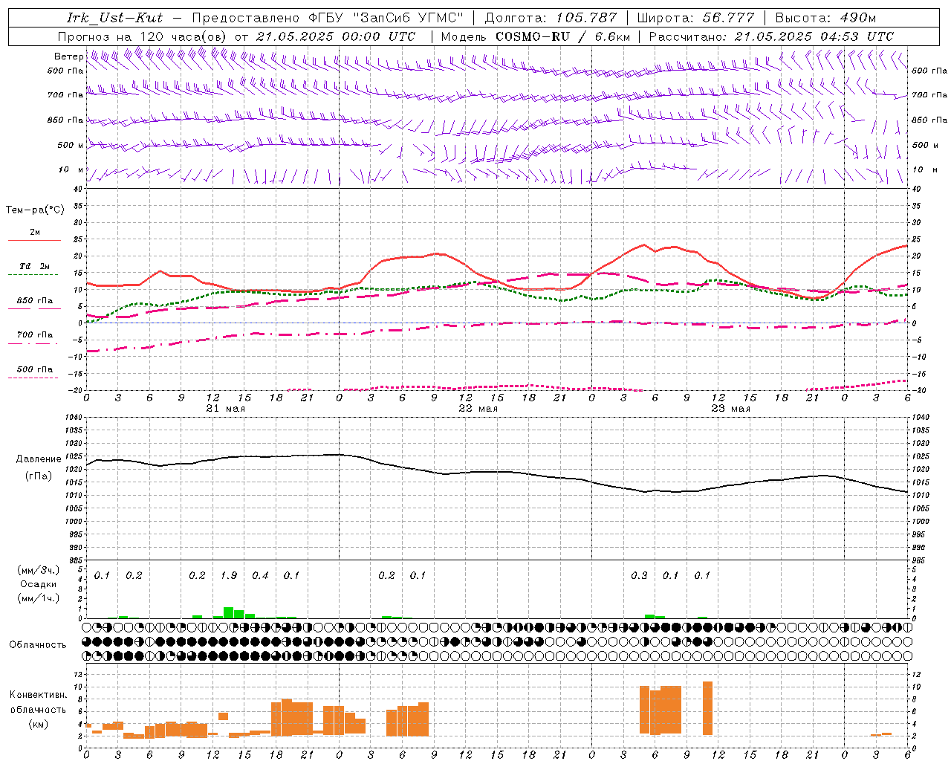The height and width of the screenshot is (761, 951).
Task: Click the computed time "Рассчитано: 21.05.2025 04:53 UTC"
Action: pos(771,36)
